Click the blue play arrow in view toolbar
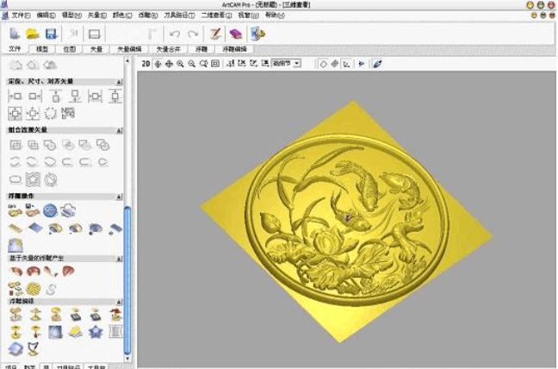Screen dimensions: 558x369 pyautogui.click(x=361, y=64)
